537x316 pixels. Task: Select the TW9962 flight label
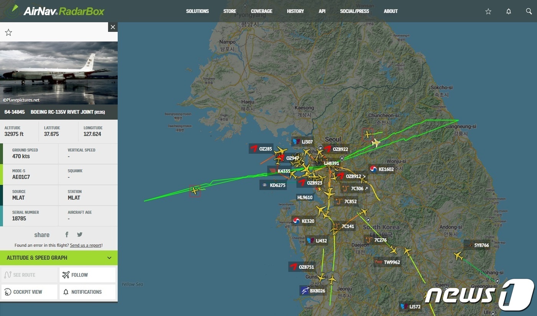pyautogui.click(x=387, y=262)
